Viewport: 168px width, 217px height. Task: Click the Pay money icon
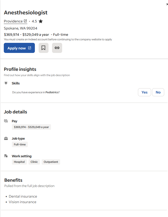(6, 121)
